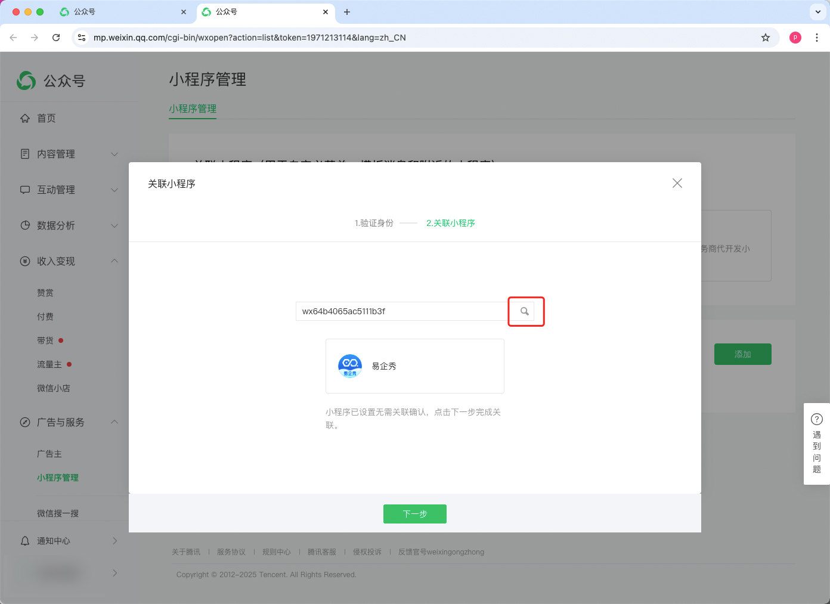This screenshot has height=604, width=830.
Task: Click the 通知中心 bell icon
Action: (x=25, y=541)
